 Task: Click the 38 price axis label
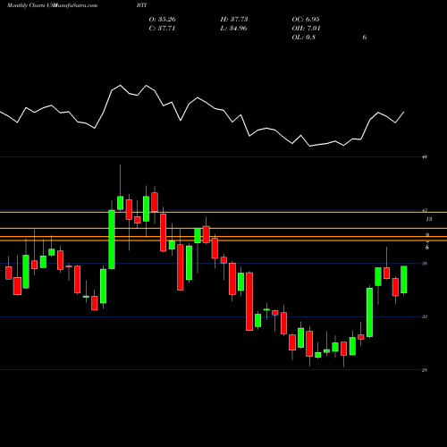pos(425,264)
